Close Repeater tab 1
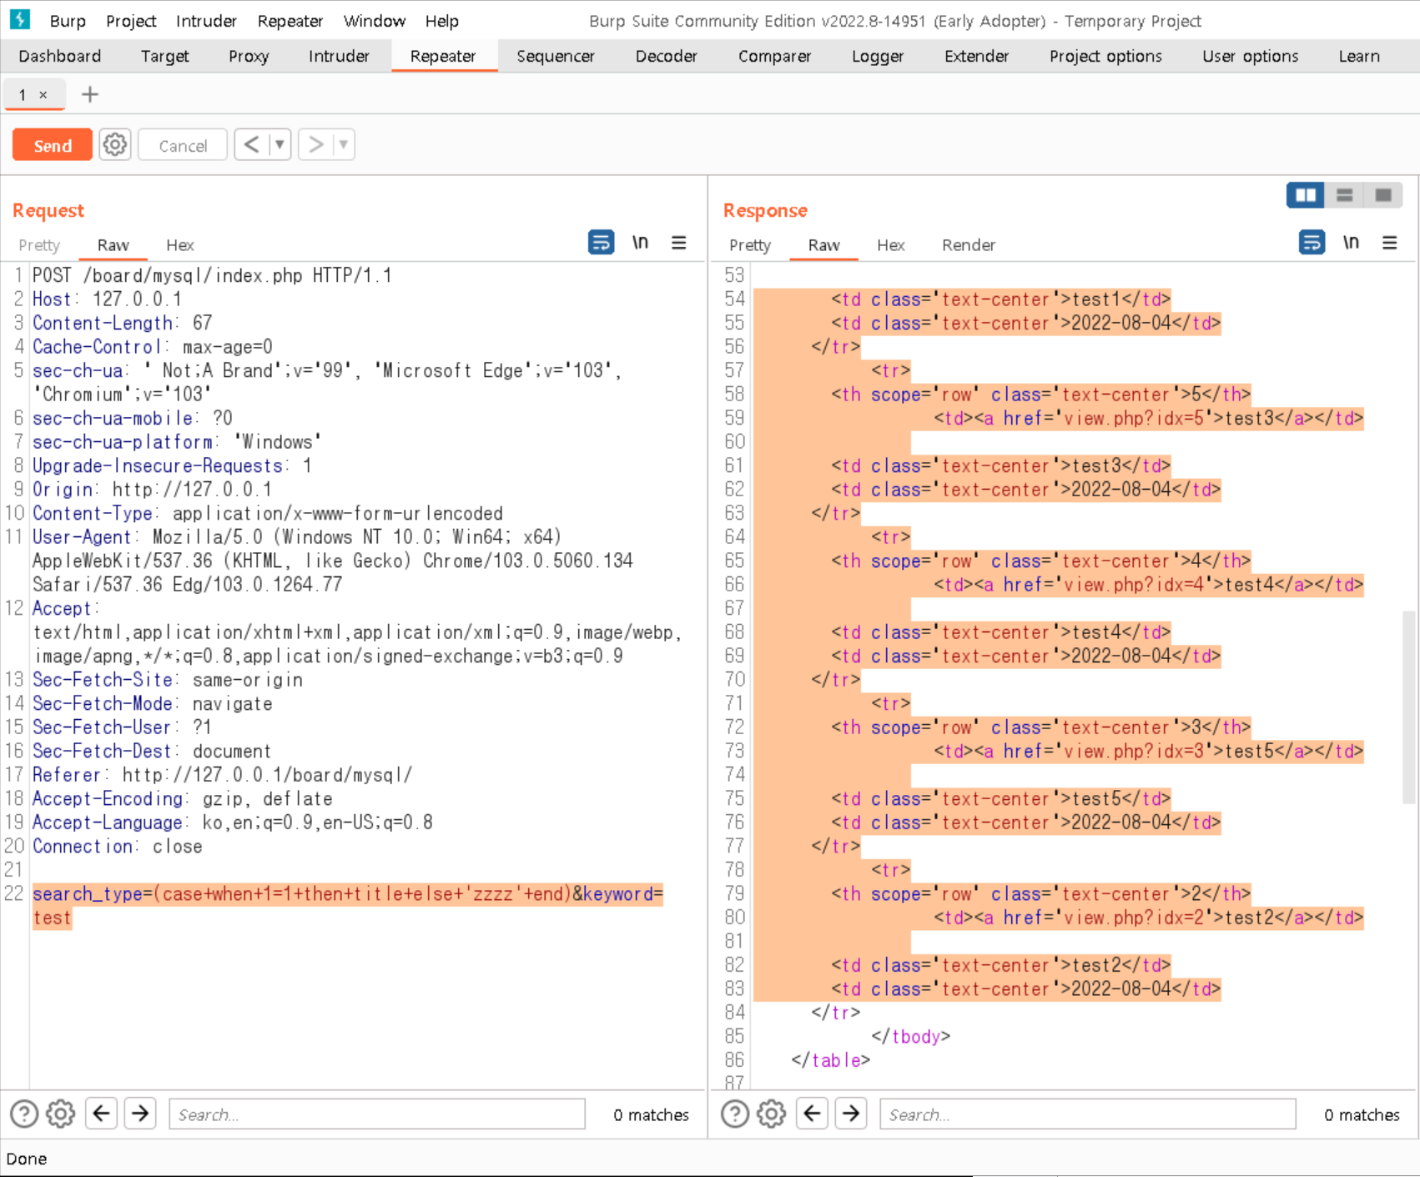The image size is (1420, 1177). click(43, 95)
